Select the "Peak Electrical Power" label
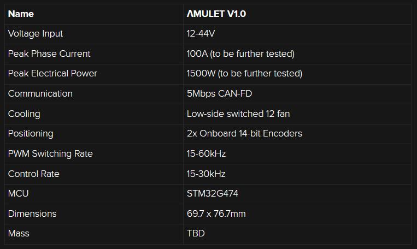 point(52,74)
